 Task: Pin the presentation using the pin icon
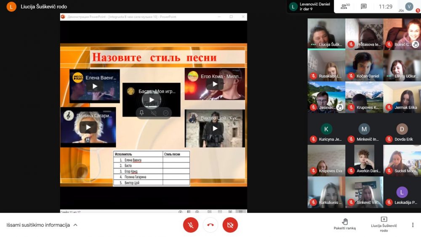tap(141, 113)
